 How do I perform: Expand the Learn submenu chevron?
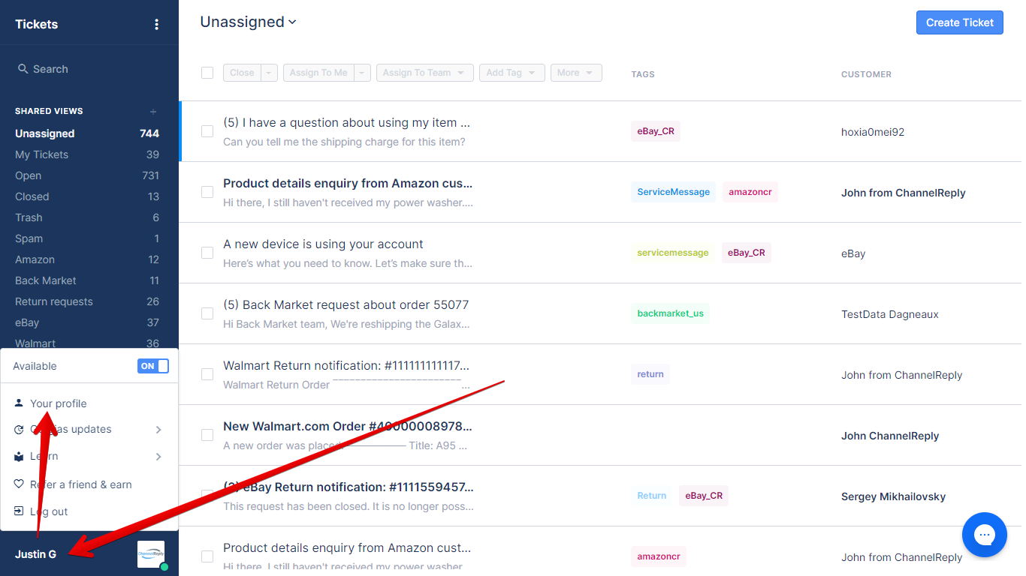click(x=158, y=457)
